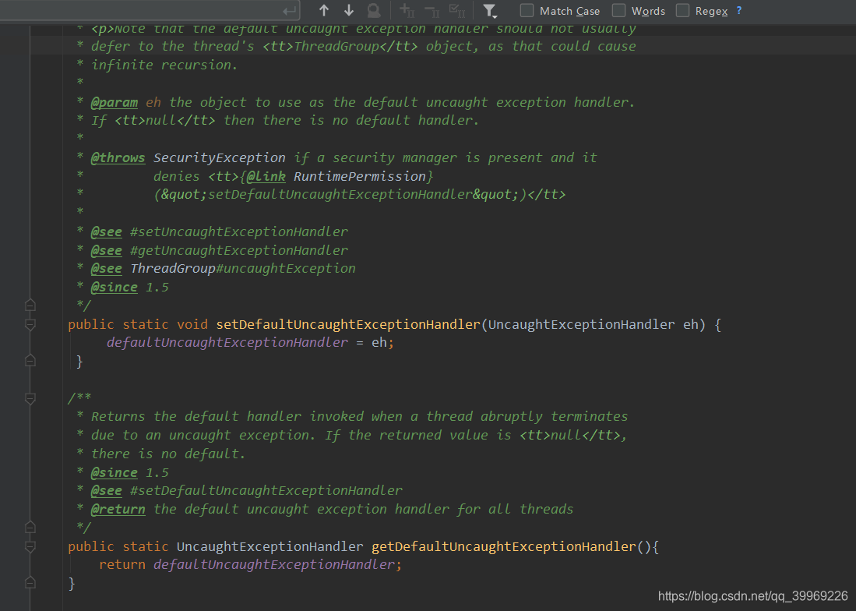Click the newline symbol in the search bar
856x611 pixels.
click(x=289, y=9)
